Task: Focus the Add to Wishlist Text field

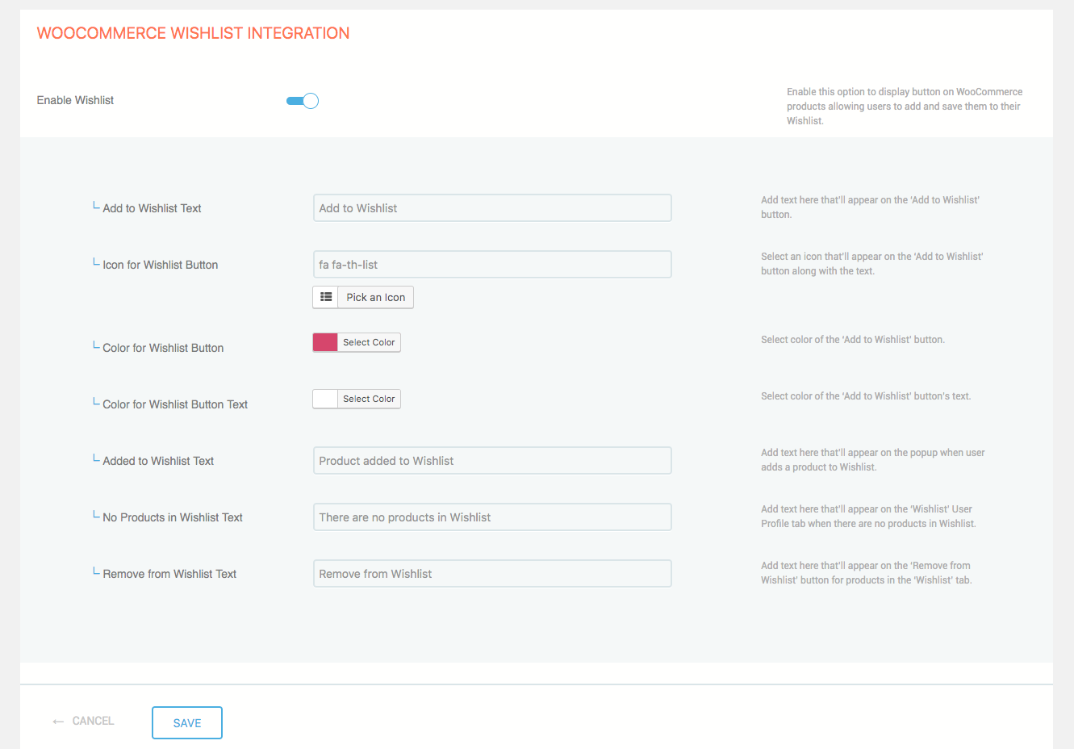Action: pyautogui.click(x=492, y=208)
